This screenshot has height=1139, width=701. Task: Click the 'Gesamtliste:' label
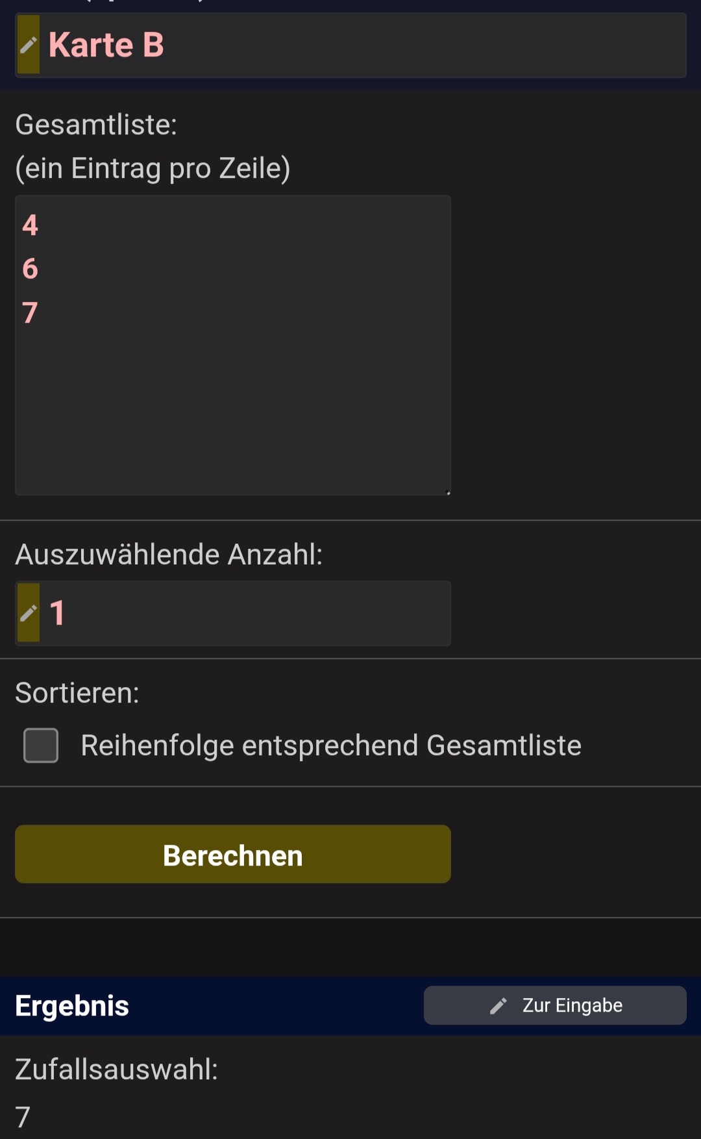click(x=96, y=125)
